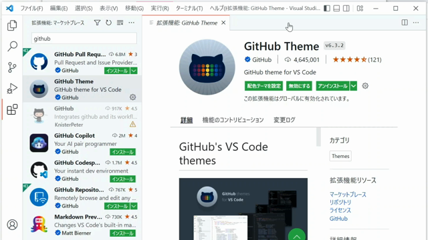
Task: Open the Accounts menu icon
Action: (12, 225)
